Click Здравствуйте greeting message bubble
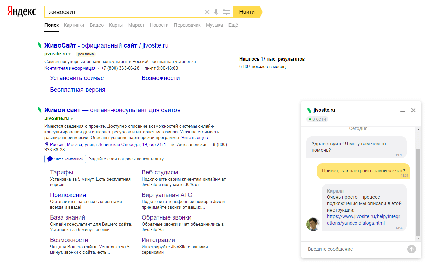This screenshot has height=264, width=432. (x=356, y=147)
